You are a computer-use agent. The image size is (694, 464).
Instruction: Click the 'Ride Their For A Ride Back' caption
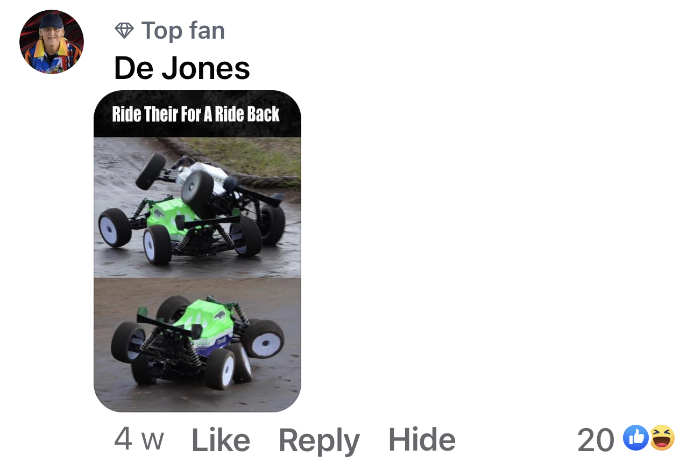tap(196, 114)
